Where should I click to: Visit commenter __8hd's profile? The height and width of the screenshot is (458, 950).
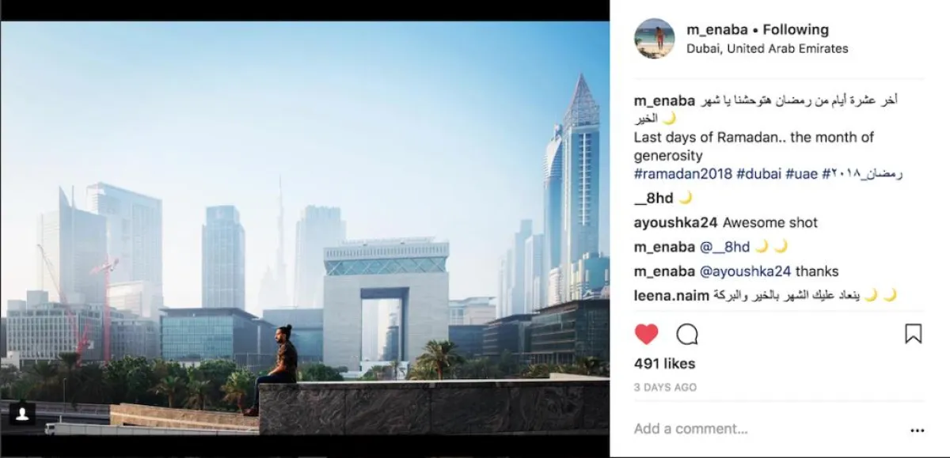click(654, 198)
